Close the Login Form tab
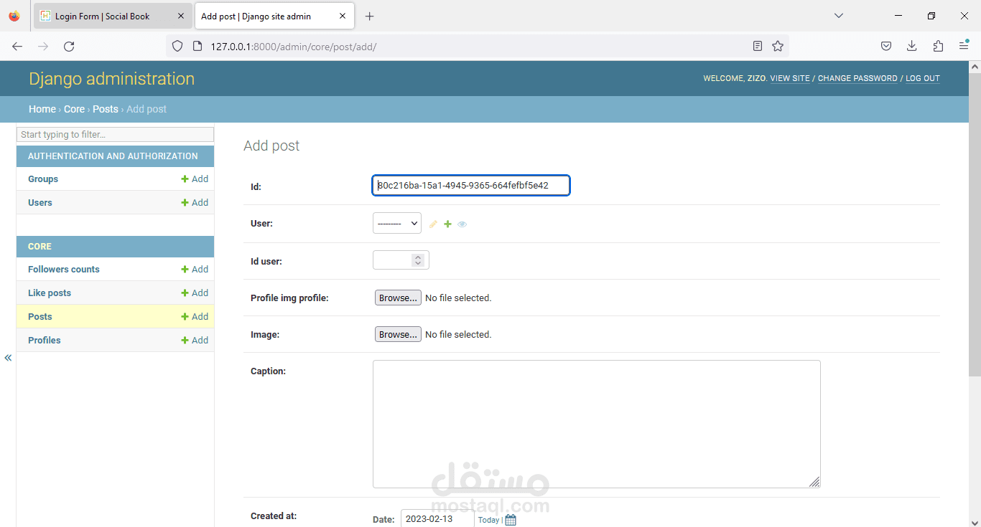The image size is (981, 527). 180,16
